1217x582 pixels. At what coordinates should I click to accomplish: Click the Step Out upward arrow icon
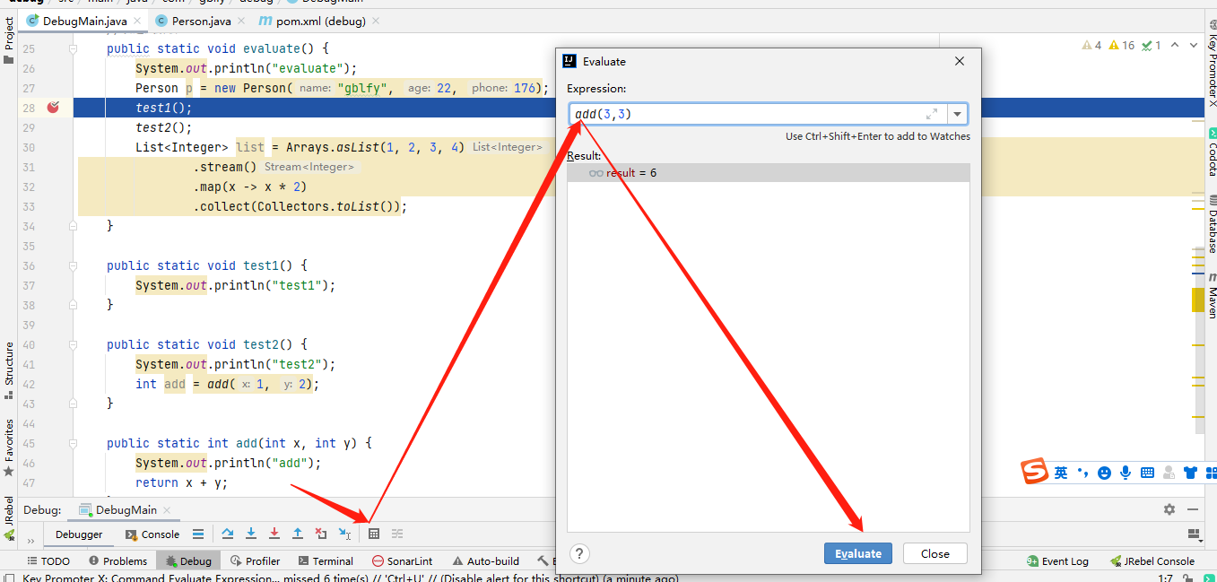(298, 534)
